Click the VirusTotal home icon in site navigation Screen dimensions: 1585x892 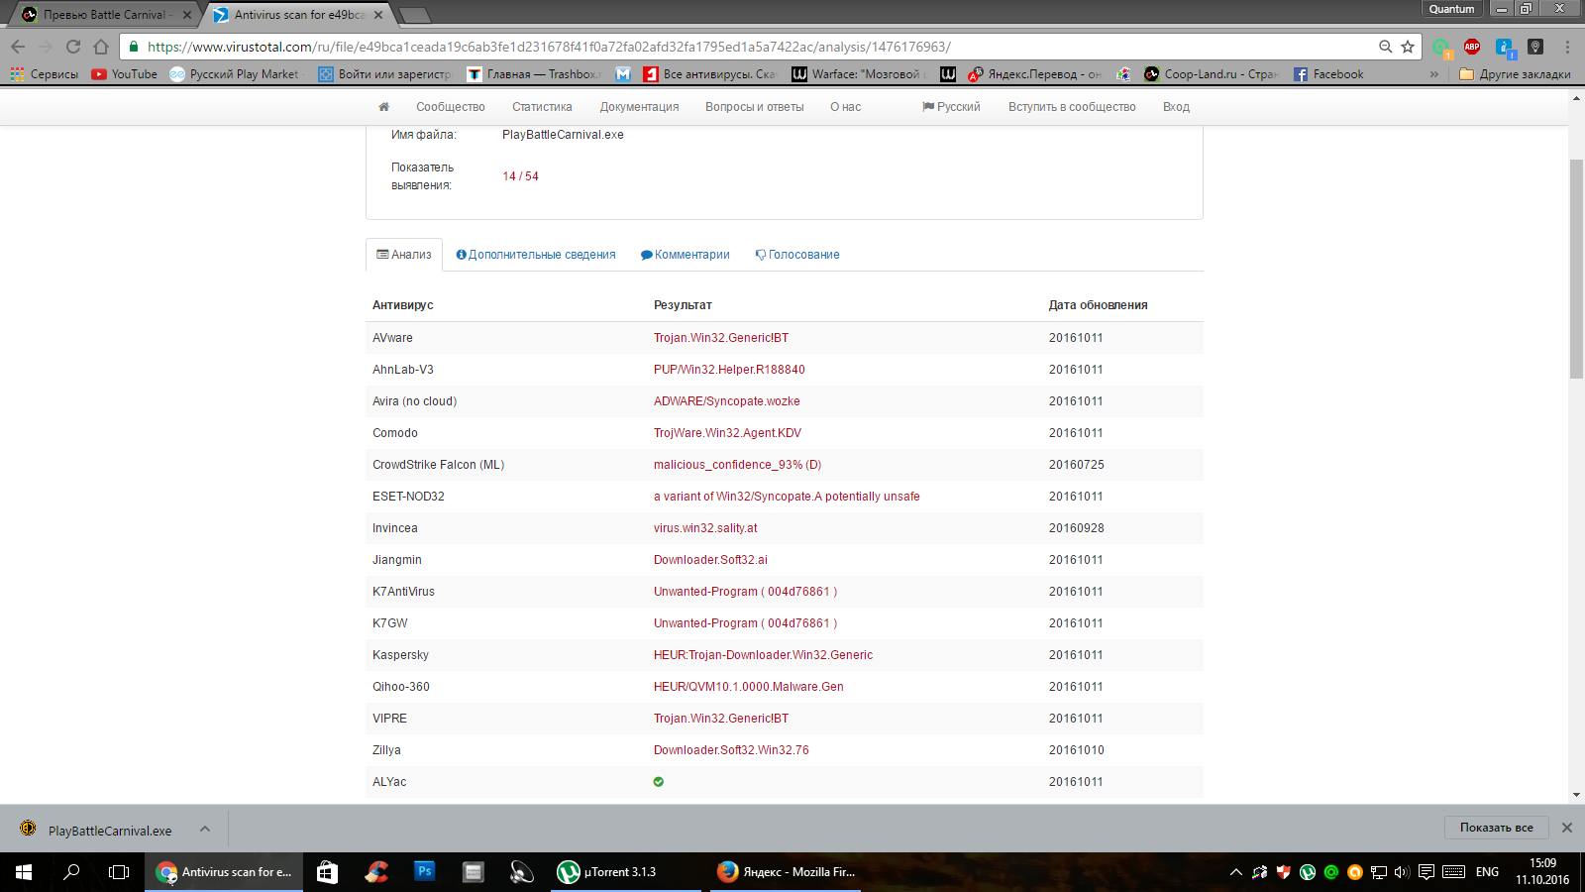384,107
